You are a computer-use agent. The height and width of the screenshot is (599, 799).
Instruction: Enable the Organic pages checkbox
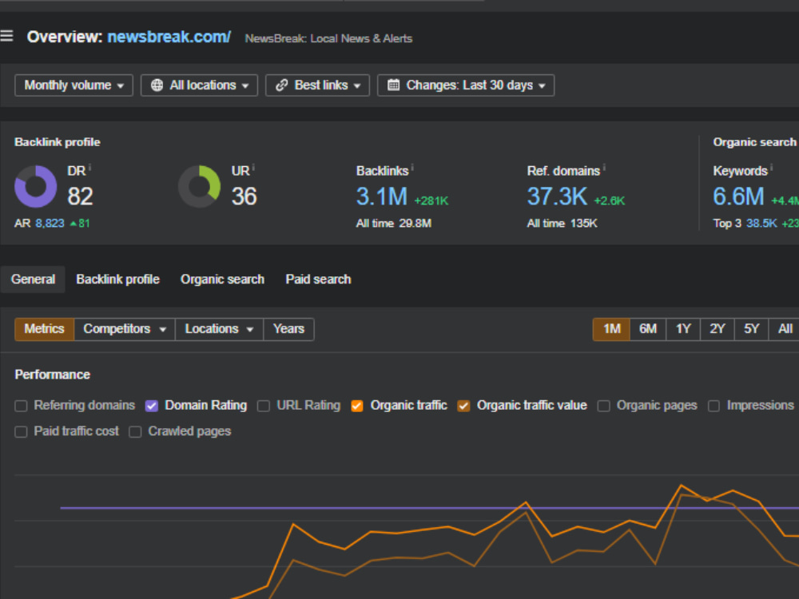604,406
